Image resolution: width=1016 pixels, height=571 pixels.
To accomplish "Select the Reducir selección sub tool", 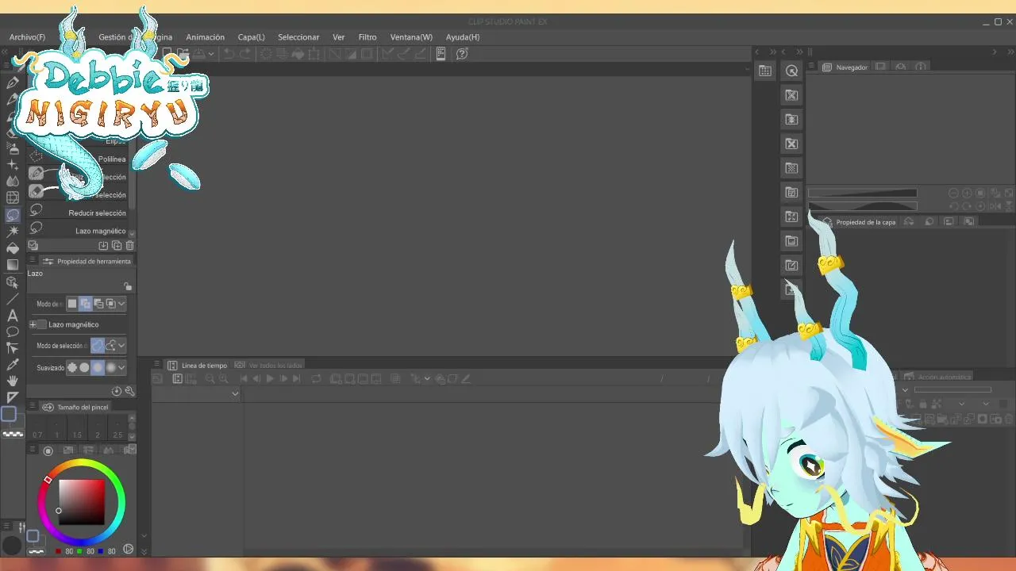I will (x=79, y=213).
